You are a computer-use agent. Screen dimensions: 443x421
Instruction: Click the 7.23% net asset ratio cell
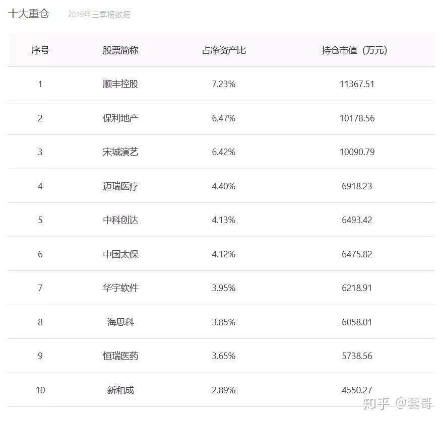pos(224,84)
